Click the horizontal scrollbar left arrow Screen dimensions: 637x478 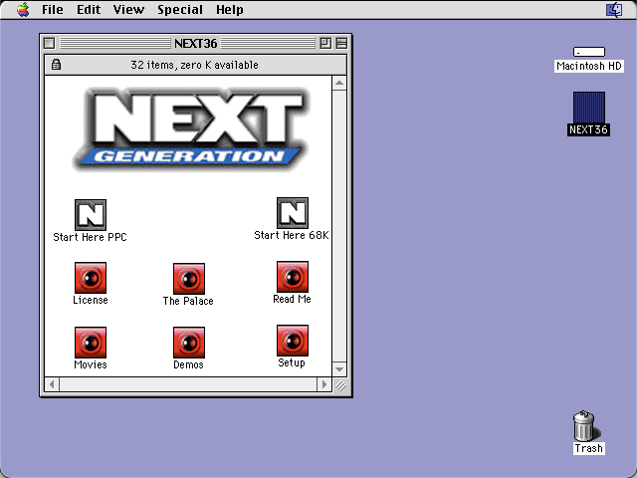[52, 384]
